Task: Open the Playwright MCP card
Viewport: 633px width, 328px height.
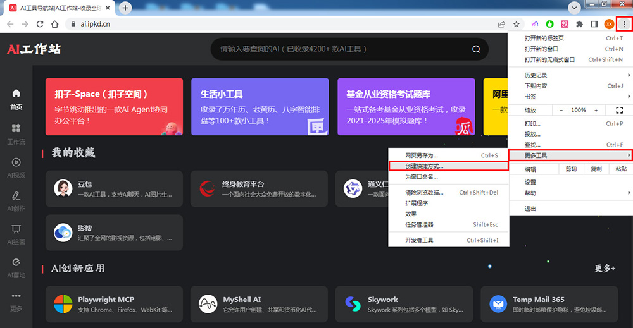Action: pos(114,304)
